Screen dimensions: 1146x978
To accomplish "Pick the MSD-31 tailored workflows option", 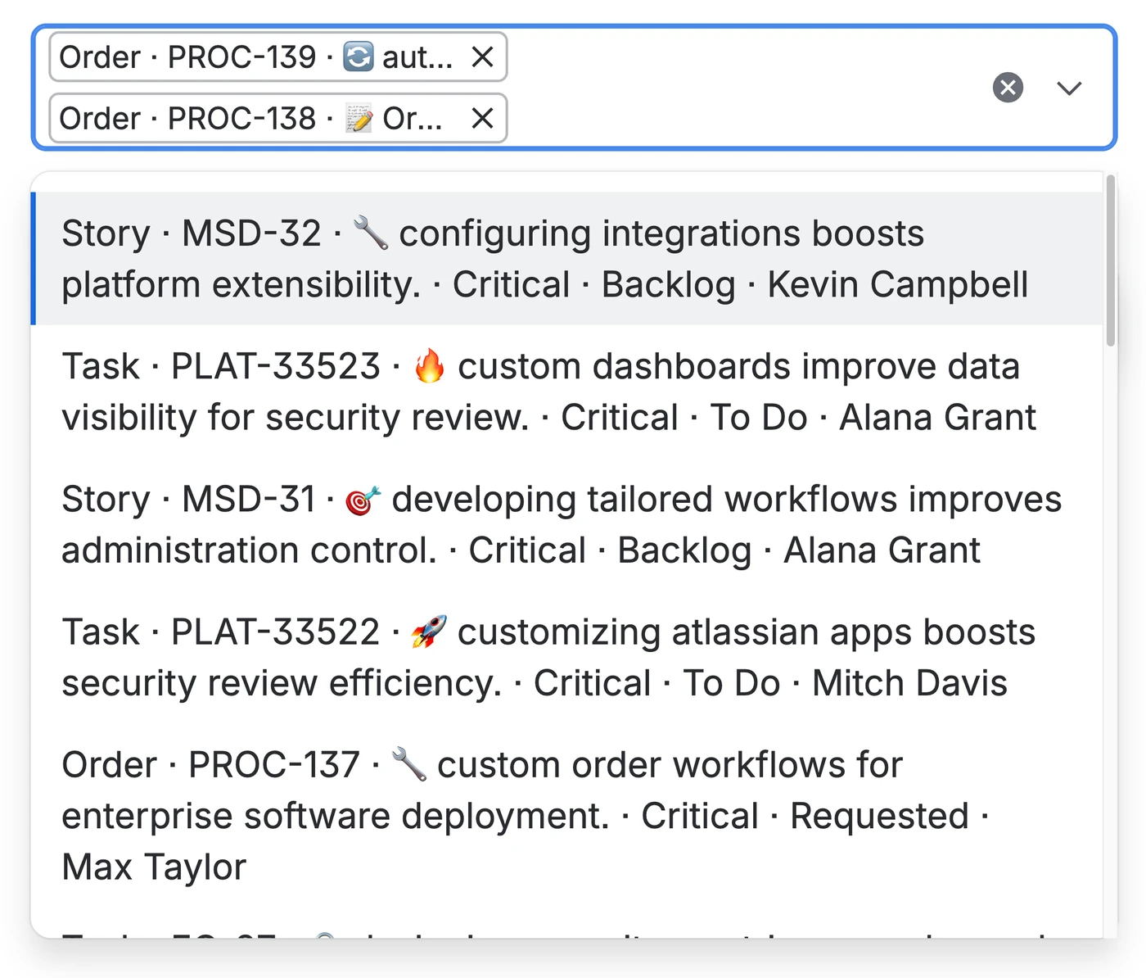I will click(566, 524).
